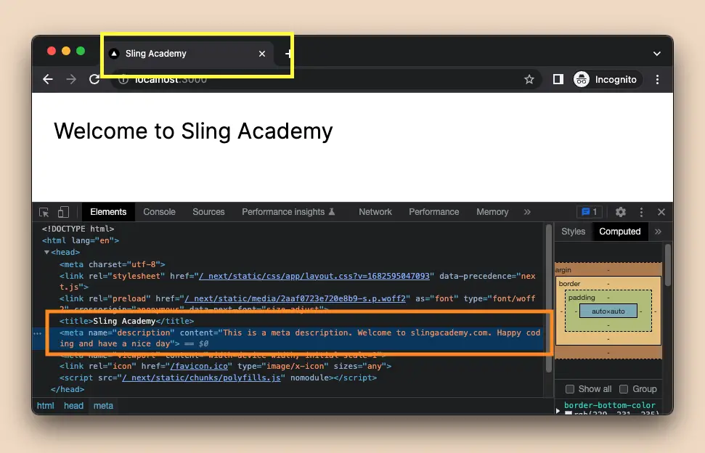Screen dimensions: 705x453
Task: Switch to the Styles pane
Action: [x=574, y=232]
